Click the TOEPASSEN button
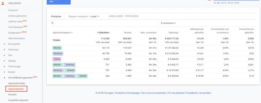The height and width of the screenshot is (103, 261). 132,16
